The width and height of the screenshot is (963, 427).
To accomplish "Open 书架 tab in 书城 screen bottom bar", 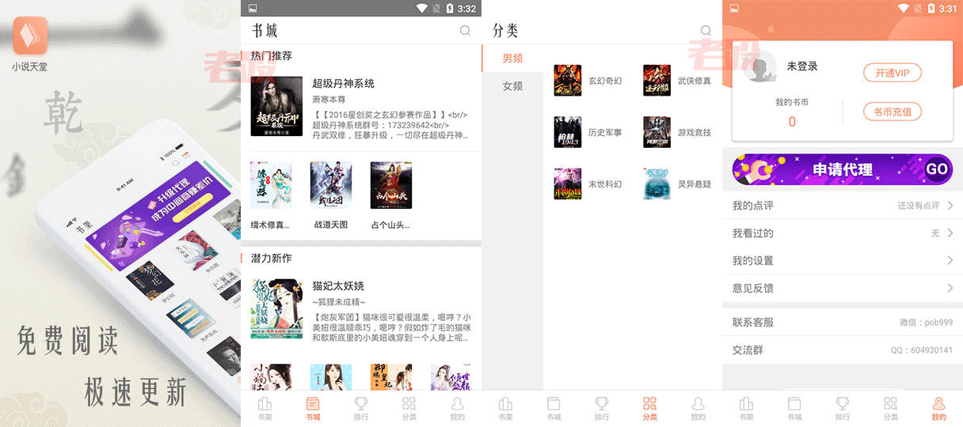I will [x=265, y=409].
